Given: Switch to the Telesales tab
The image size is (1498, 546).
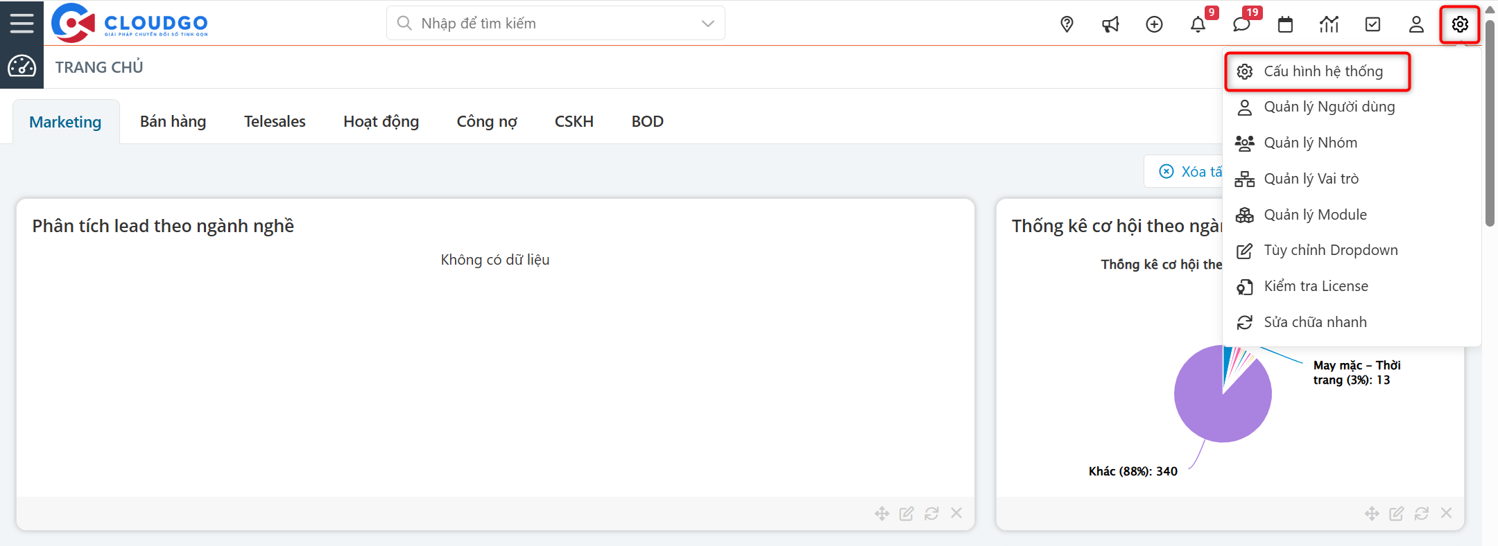Looking at the screenshot, I should [275, 122].
